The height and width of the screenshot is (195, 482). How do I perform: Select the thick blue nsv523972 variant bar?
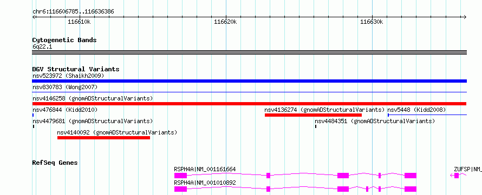coord(249,81)
